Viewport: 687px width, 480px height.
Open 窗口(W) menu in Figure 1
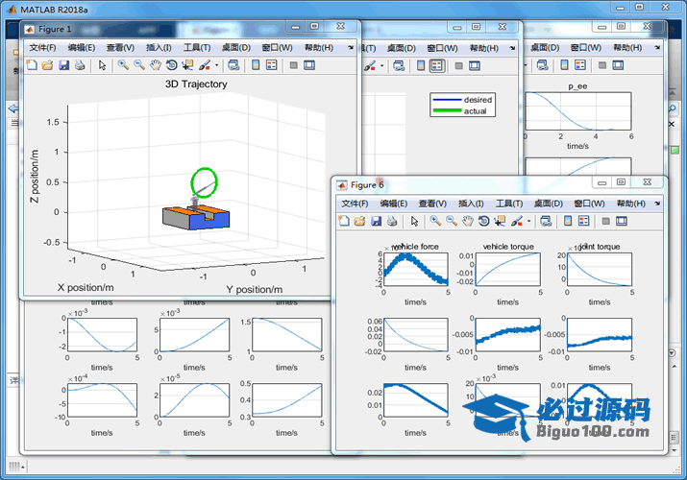click(x=277, y=47)
